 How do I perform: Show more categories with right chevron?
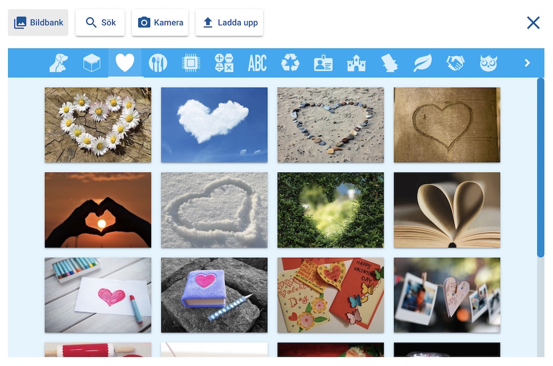(527, 63)
